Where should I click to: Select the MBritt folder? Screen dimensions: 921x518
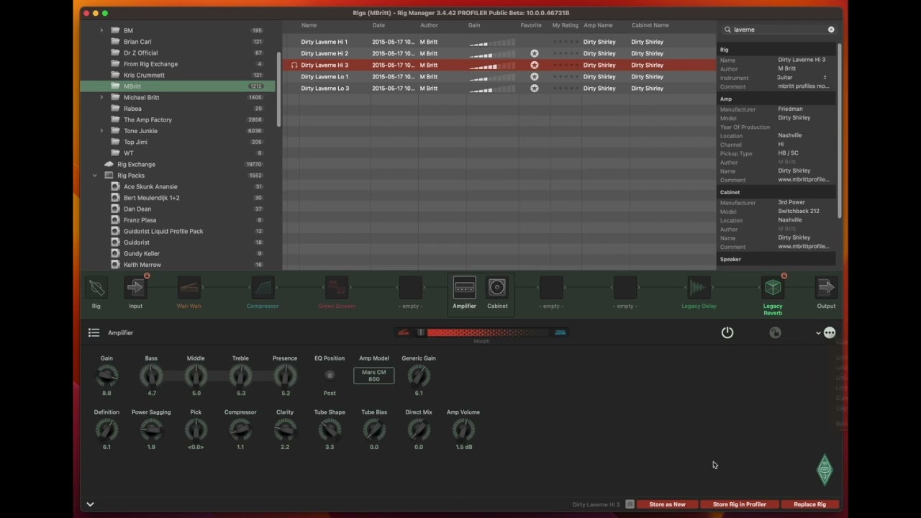click(177, 86)
